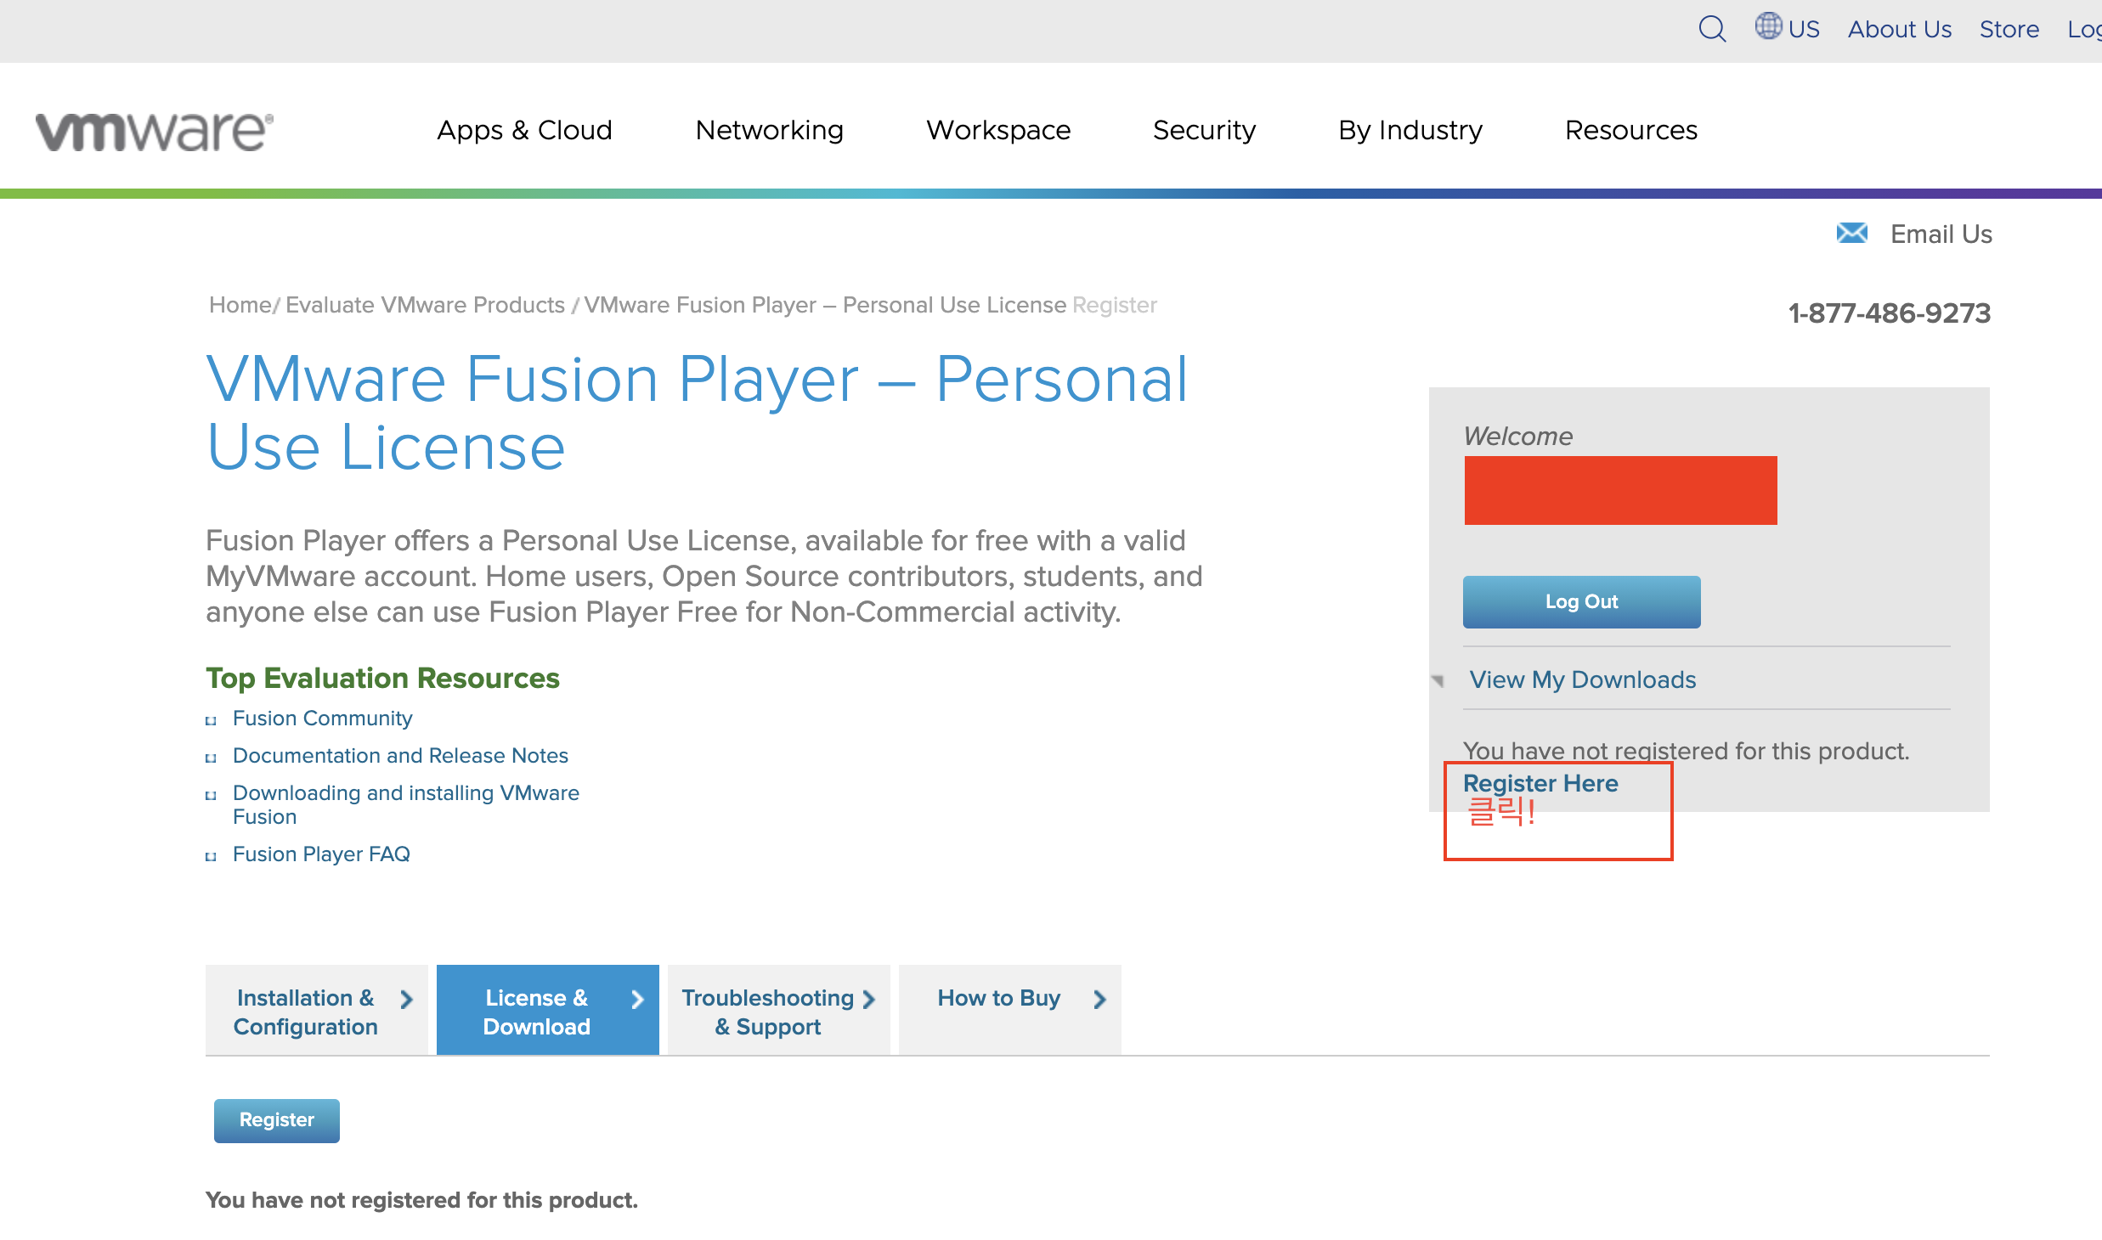The image size is (2102, 1240).
Task: Expand the Resources menu
Action: click(1630, 130)
